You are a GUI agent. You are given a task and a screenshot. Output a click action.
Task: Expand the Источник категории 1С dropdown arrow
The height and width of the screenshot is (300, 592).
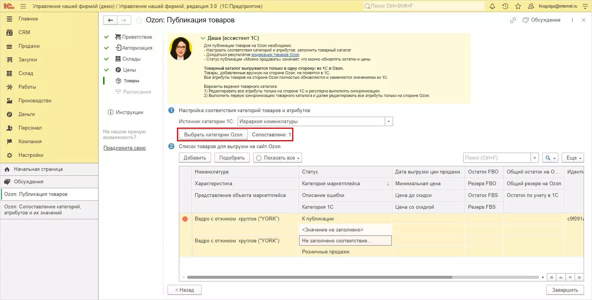click(389, 122)
